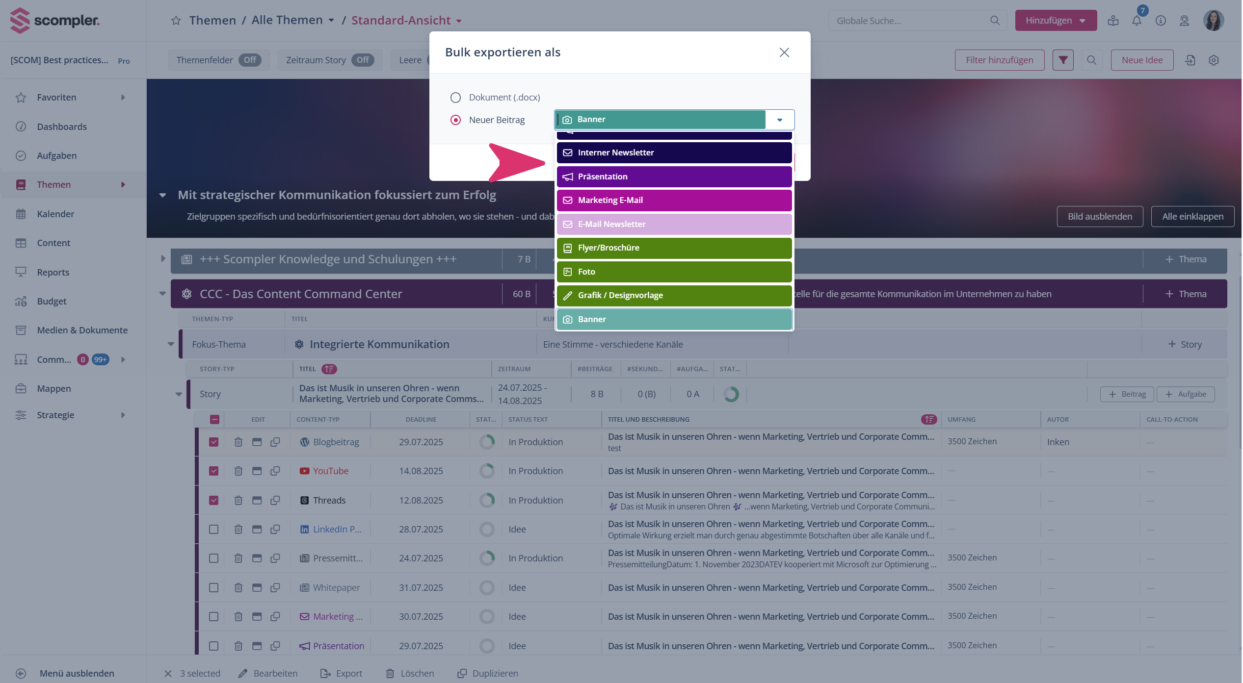The height and width of the screenshot is (683, 1243).
Task: Check the LinkedIn row checkbox
Action: (213, 529)
